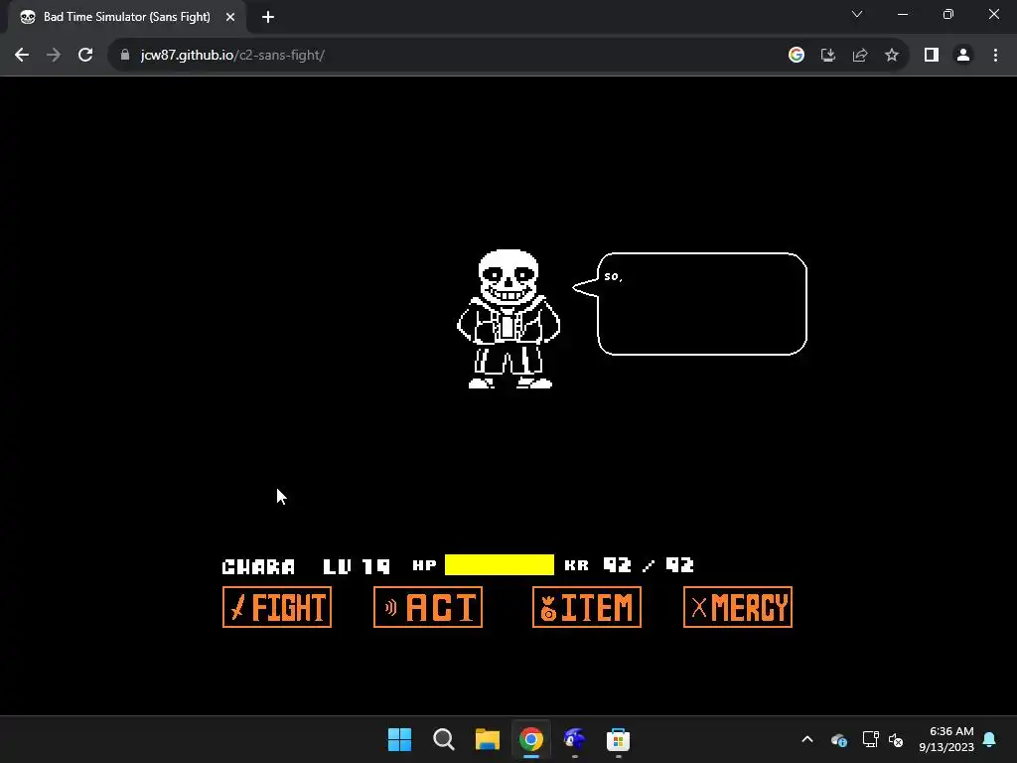
Task: Open Microsoft Store from taskbar
Action: [x=618, y=739]
